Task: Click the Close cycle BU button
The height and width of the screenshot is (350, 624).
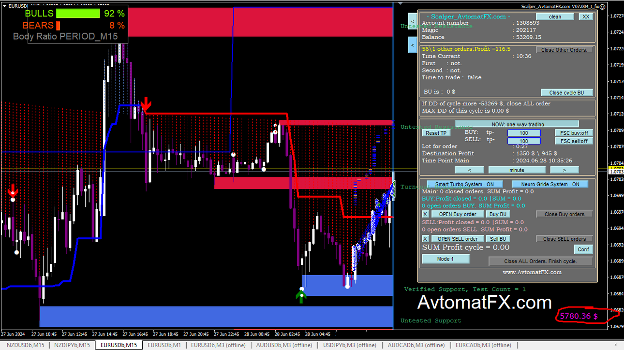Action: point(566,92)
